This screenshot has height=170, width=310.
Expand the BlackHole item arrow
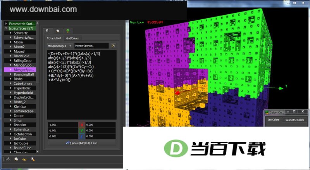click(x=10, y=56)
